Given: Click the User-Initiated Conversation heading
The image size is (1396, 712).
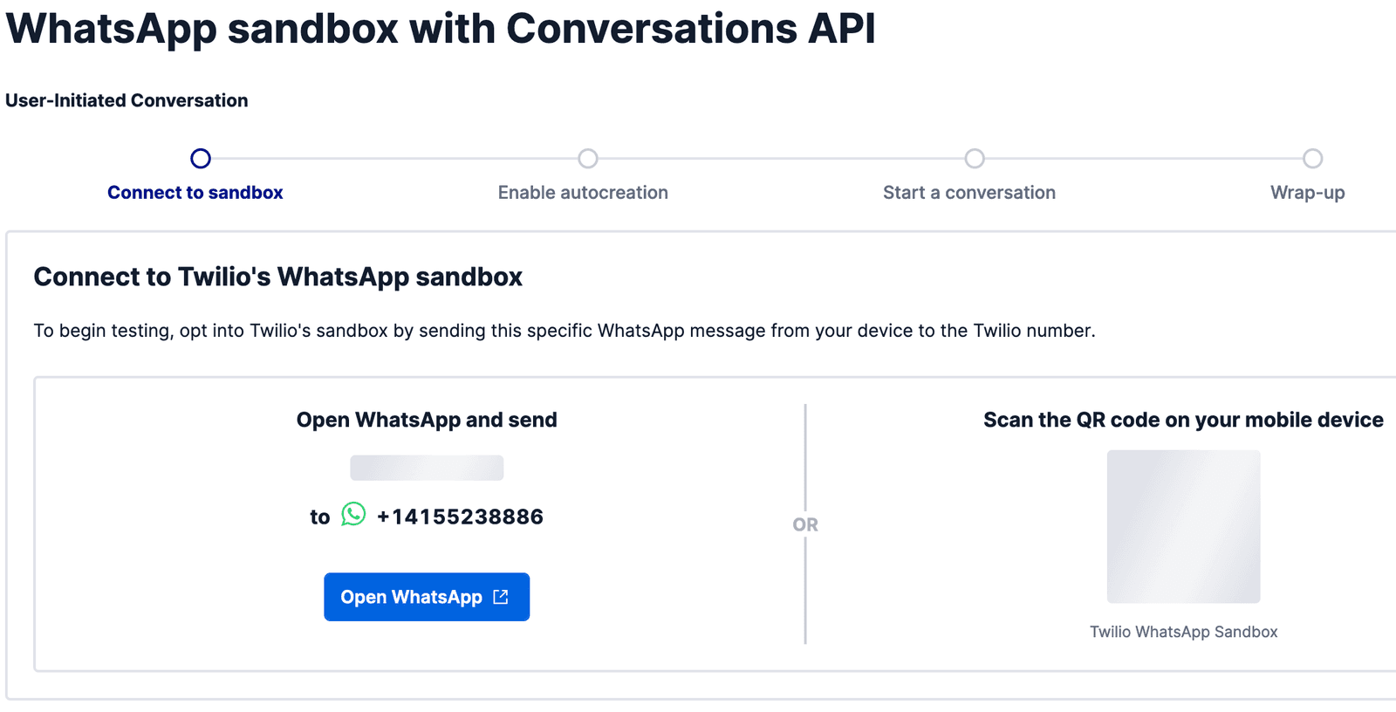Looking at the screenshot, I should click(127, 99).
